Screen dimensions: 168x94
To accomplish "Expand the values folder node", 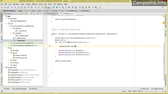I will pos(9,65).
